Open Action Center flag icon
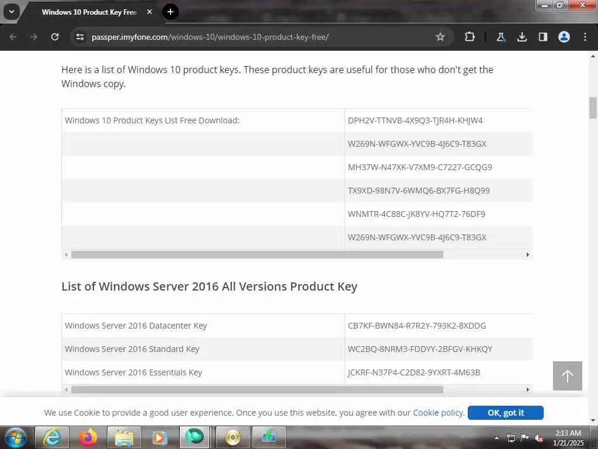Viewport: 598px width, 449px height. point(525,438)
